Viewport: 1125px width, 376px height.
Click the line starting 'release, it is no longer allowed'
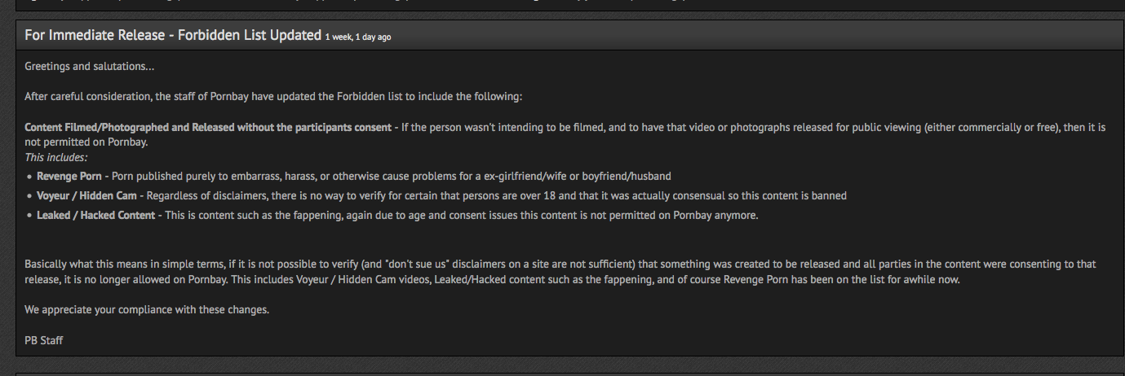pyautogui.click(x=492, y=279)
